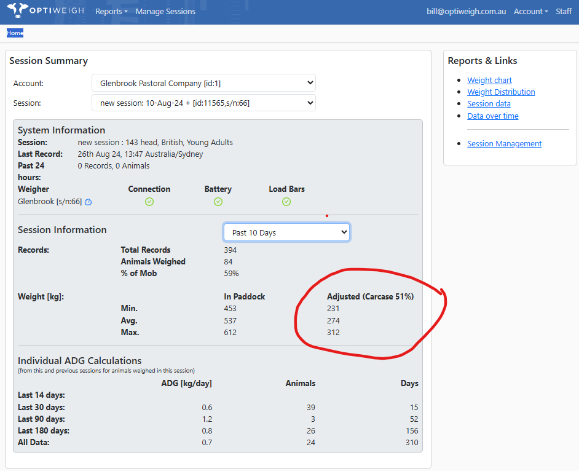Image resolution: width=579 pixels, height=471 pixels.
Task: Click the Glenbrook [s/n:66] weigher name
Action: [50, 202]
